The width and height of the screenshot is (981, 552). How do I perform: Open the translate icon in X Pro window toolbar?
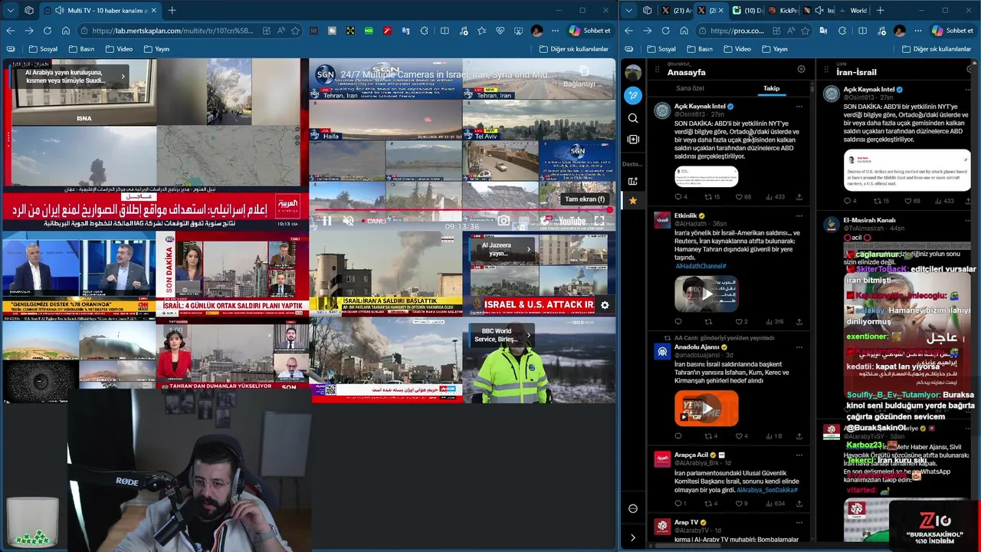click(x=823, y=31)
